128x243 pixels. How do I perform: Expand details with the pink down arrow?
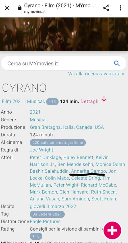[104, 99]
